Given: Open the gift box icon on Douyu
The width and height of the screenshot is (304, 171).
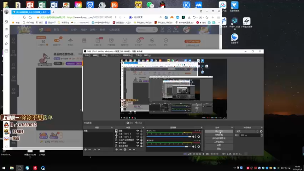Looking at the screenshot, I should pos(84,40).
